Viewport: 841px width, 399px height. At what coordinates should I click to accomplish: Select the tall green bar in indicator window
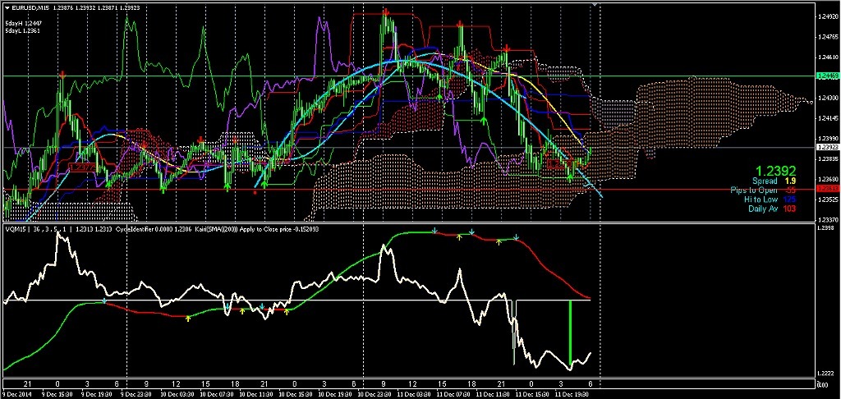click(570, 334)
